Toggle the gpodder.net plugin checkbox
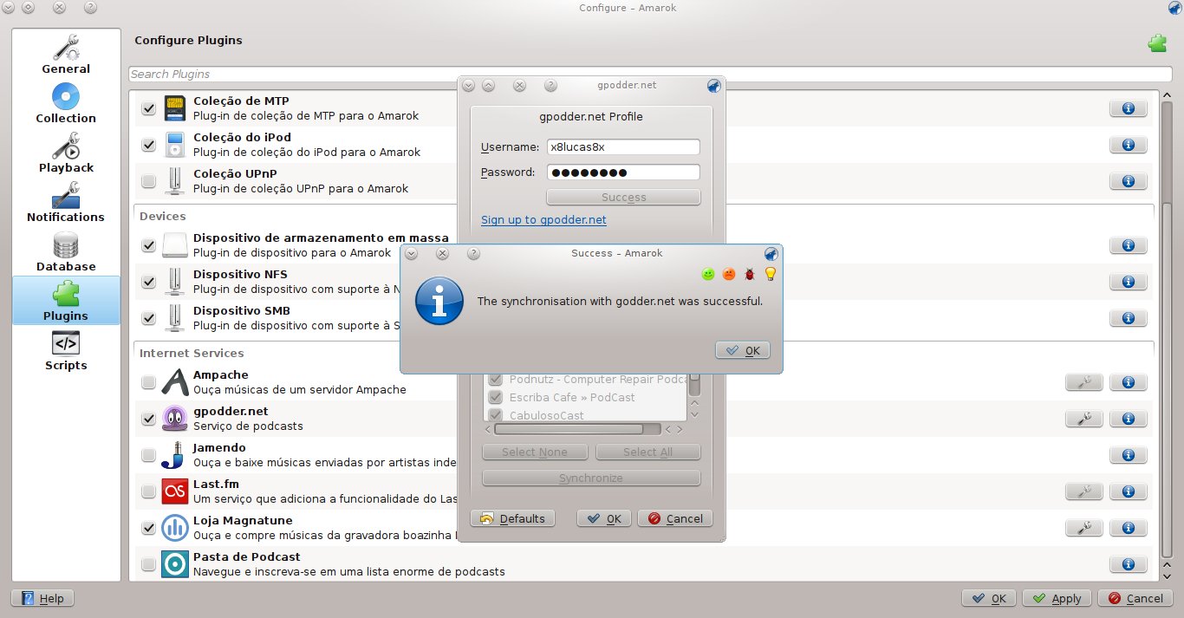The width and height of the screenshot is (1184, 618). click(x=148, y=419)
